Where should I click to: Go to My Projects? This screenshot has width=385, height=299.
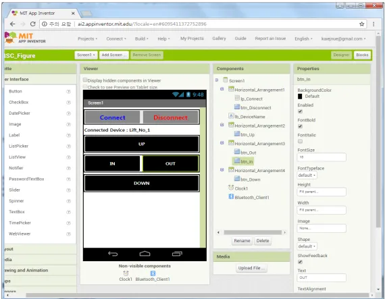[192, 38]
